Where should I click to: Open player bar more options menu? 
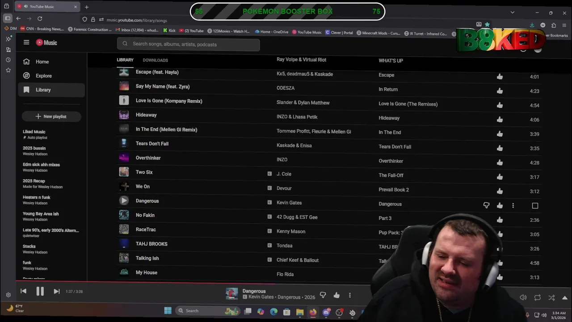[350, 295]
